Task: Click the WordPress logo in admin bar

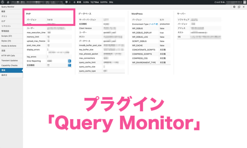Action: pos(3,2)
